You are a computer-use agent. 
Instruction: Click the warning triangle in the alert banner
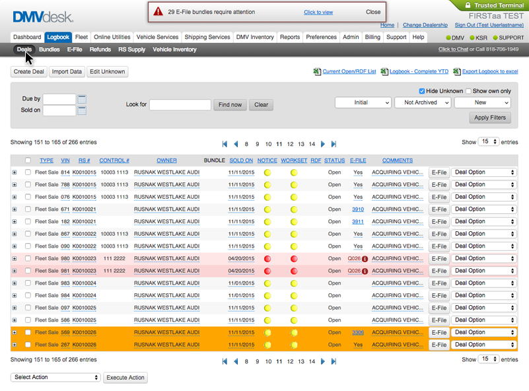click(x=158, y=12)
